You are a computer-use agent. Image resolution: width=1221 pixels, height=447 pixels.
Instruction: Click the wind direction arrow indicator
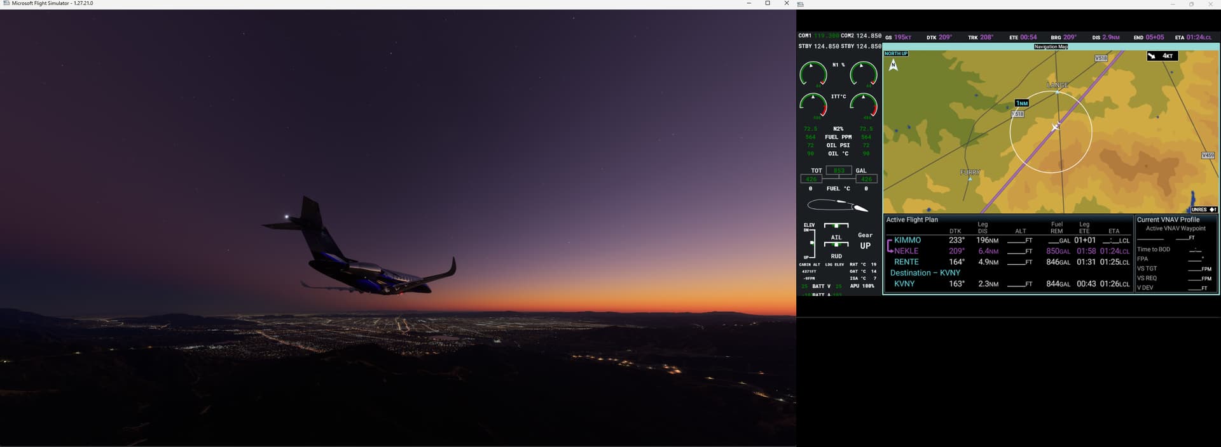tap(1152, 56)
